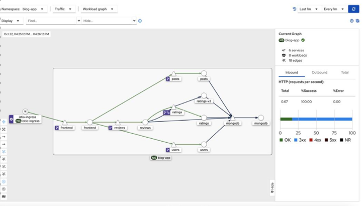Image resolution: width=362 pixels, height=206 pixels.
Task: Click green health check beside blog-app
Action: pyautogui.click(x=303, y=40)
